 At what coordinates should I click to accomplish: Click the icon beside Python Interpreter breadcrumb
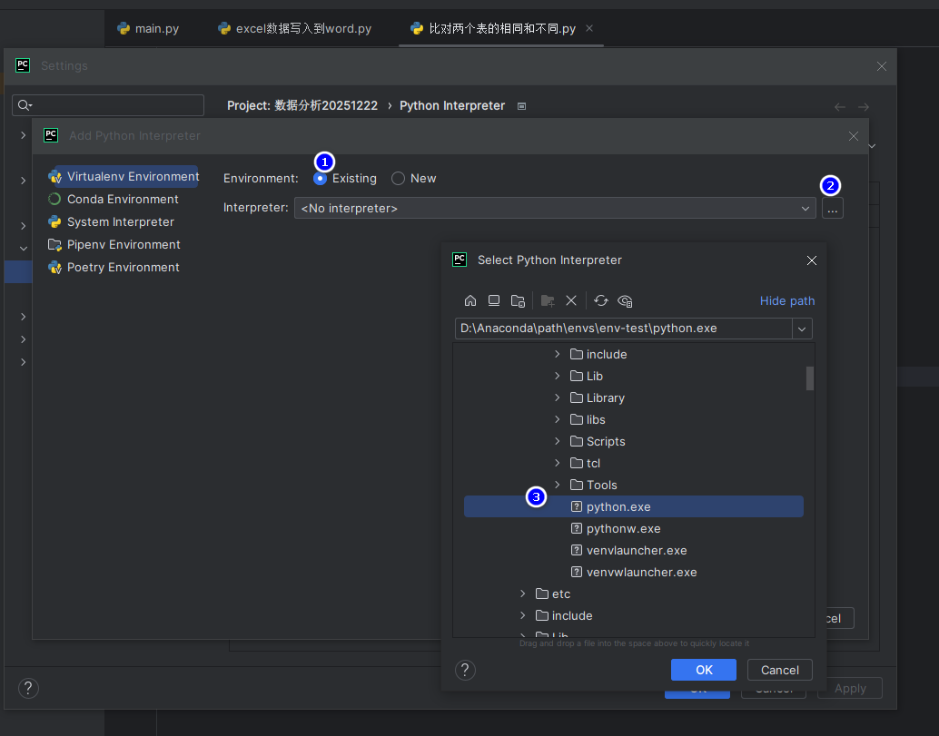pyautogui.click(x=521, y=106)
